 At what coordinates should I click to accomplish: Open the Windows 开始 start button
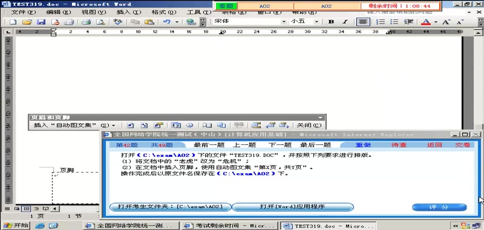click(x=16, y=225)
